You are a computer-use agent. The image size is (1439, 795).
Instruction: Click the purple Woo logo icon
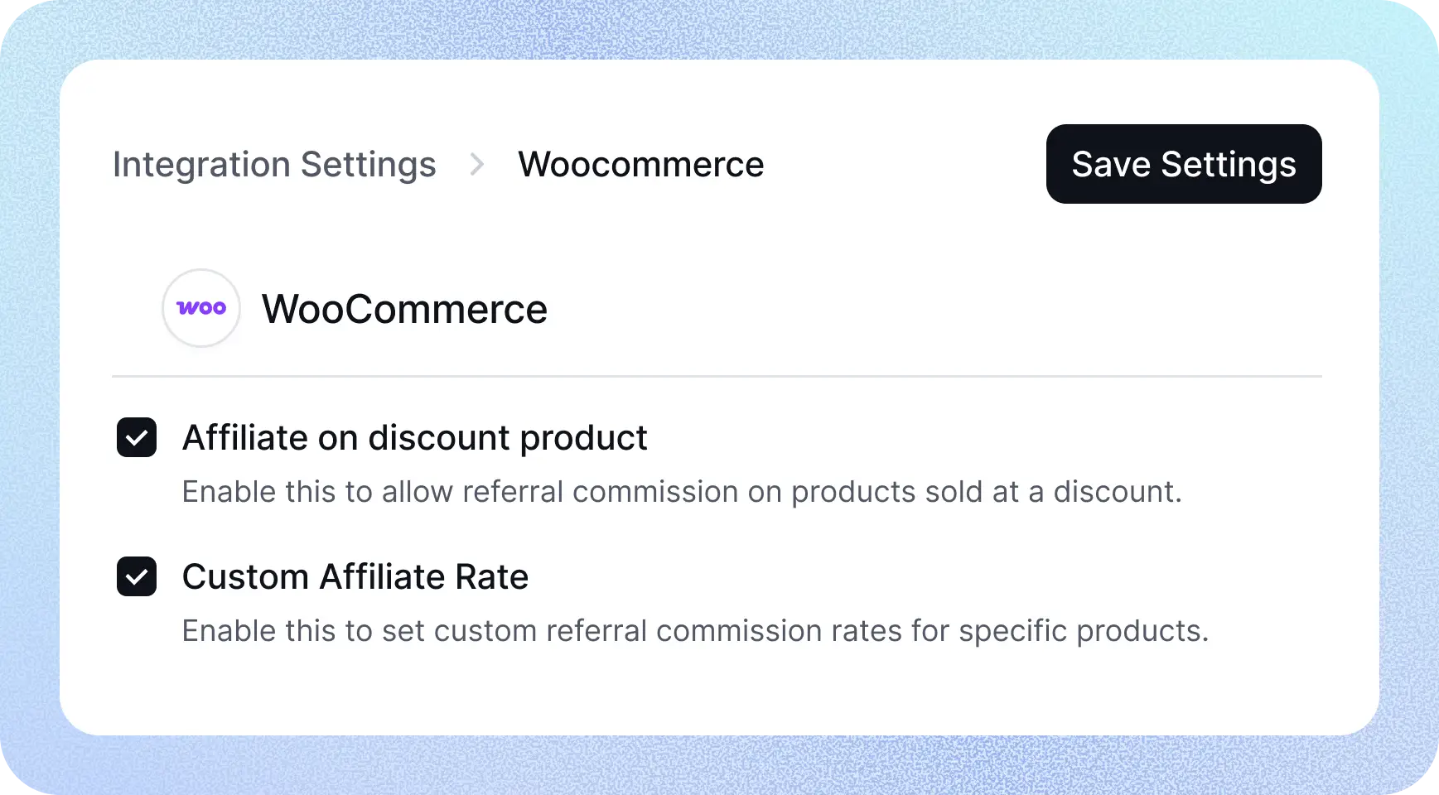click(x=201, y=308)
